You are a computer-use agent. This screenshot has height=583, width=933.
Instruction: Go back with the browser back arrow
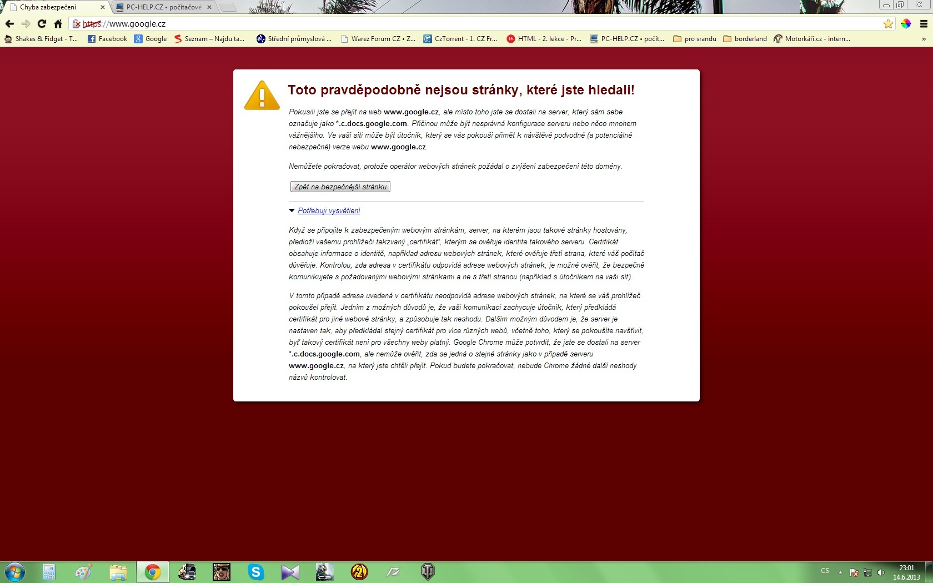point(9,24)
